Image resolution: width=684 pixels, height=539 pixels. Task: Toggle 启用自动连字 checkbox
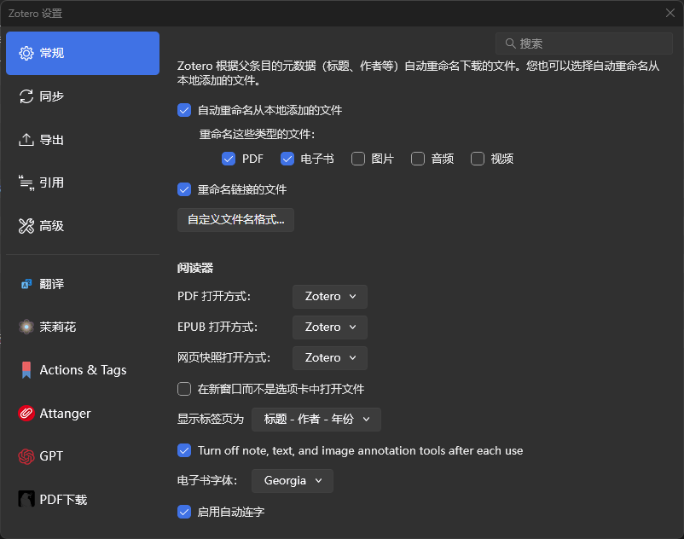(184, 512)
